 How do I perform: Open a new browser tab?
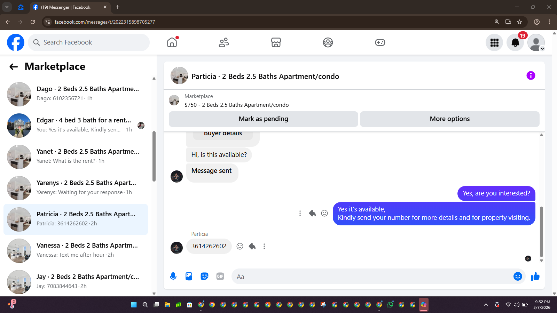point(118,7)
